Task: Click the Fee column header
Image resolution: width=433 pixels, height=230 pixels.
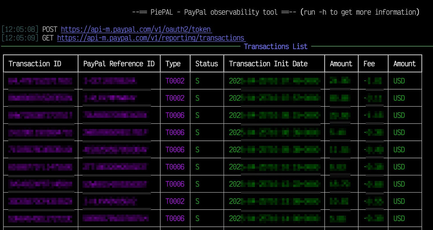Action: click(369, 64)
